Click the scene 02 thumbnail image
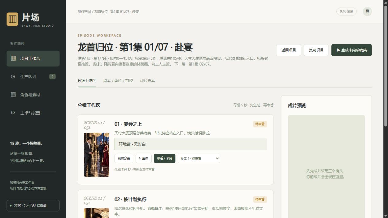The height and width of the screenshot is (218, 388). [97, 213]
